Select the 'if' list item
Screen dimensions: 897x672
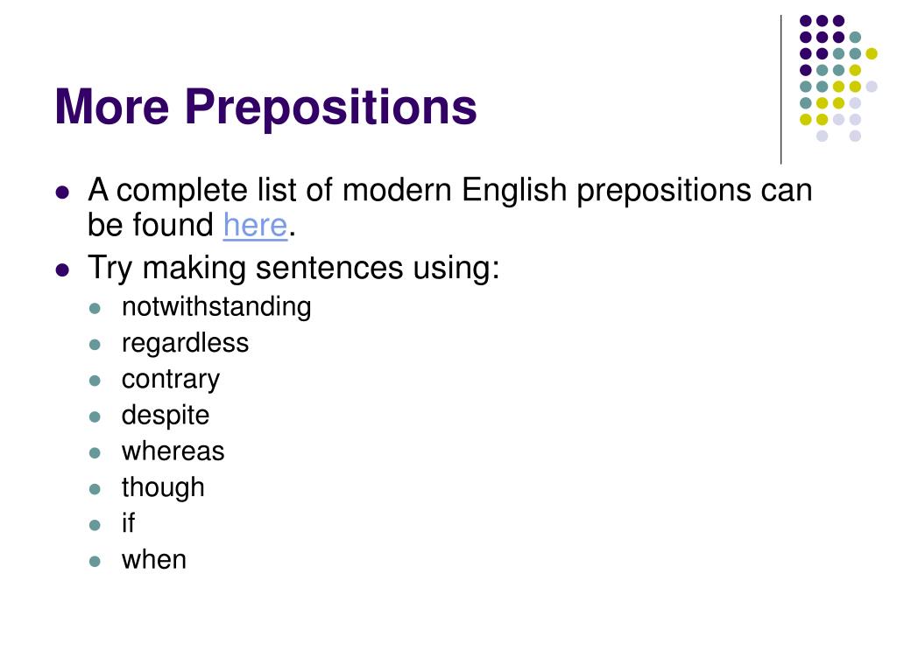128,523
